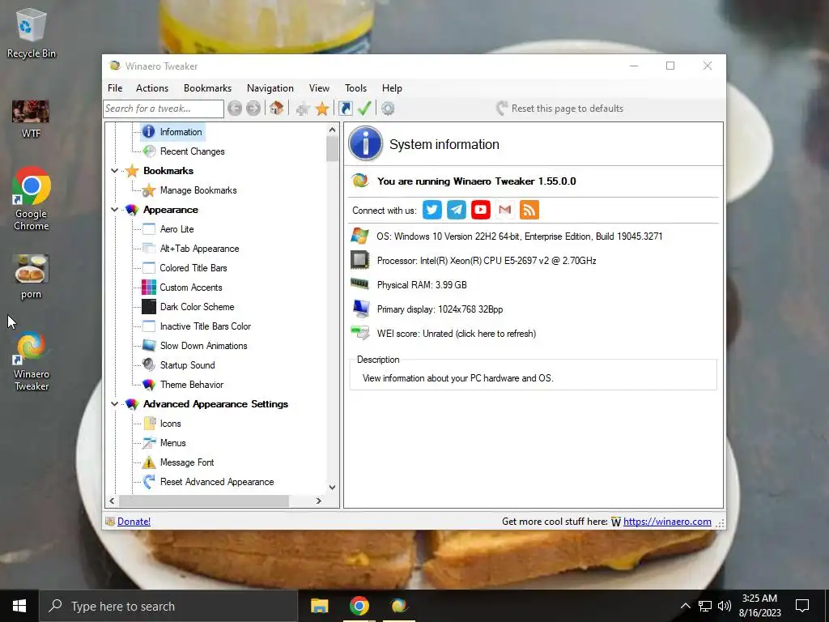Click the Chrome taskbar icon
Viewport: 829px width, 622px height.
click(x=359, y=606)
